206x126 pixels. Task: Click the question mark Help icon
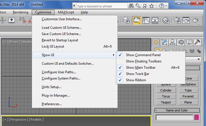pos(162,6)
